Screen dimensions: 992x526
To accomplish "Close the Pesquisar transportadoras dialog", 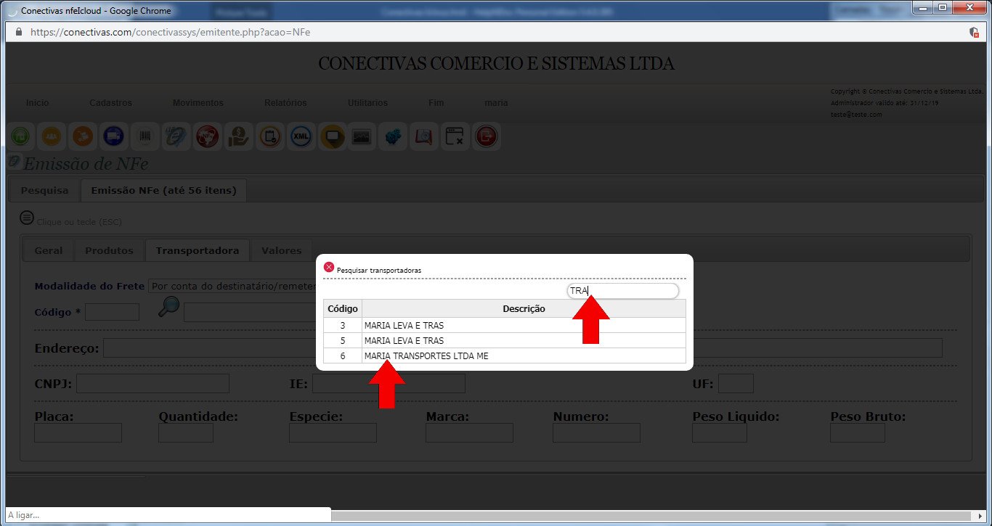I will [x=329, y=267].
